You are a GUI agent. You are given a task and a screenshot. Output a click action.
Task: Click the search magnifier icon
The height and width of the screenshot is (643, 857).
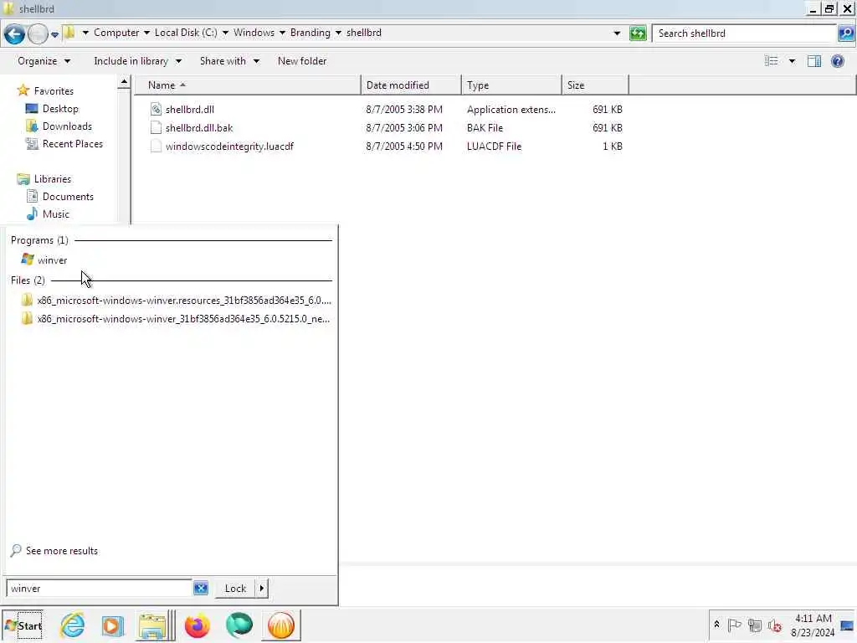(x=846, y=33)
